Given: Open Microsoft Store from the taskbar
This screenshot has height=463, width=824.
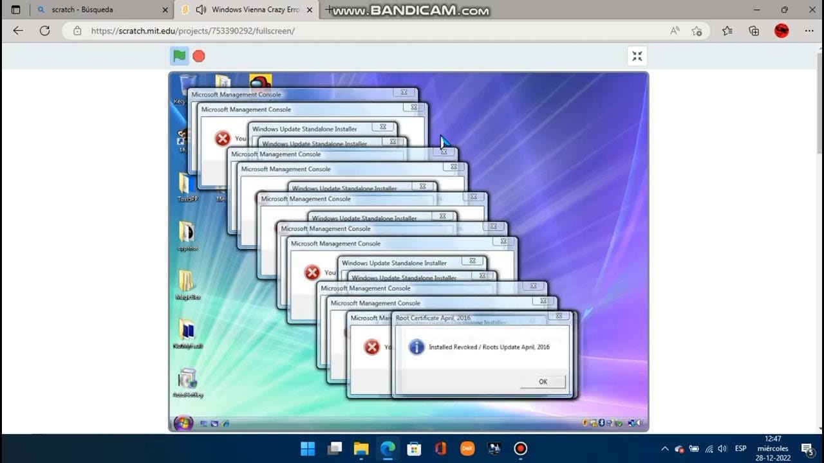Looking at the screenshot, I should pos(414,448).
